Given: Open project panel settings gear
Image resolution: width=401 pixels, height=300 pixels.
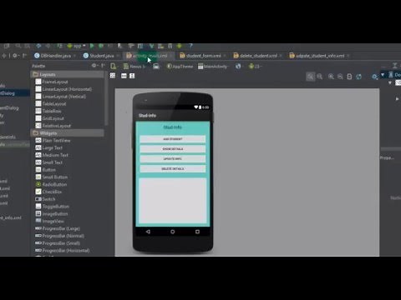Looking at the screenshot, I should tap(15, 56).
